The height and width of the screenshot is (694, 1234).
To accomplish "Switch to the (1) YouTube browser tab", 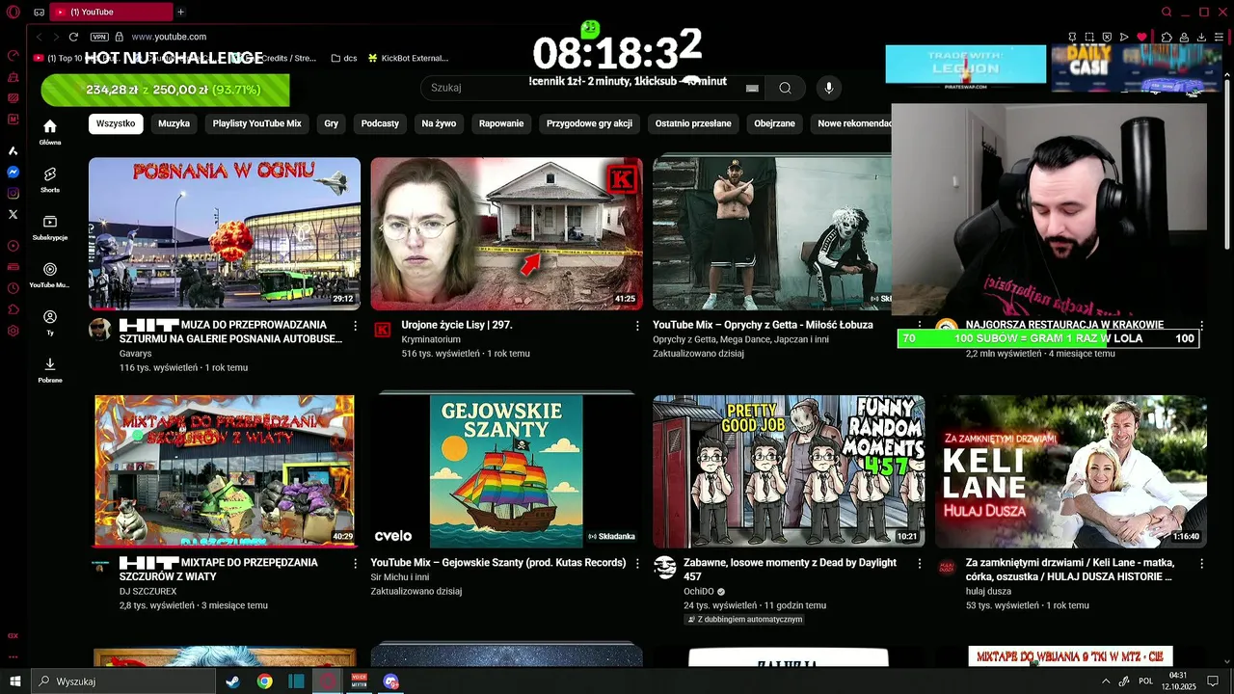I will [x=110, y=12].
